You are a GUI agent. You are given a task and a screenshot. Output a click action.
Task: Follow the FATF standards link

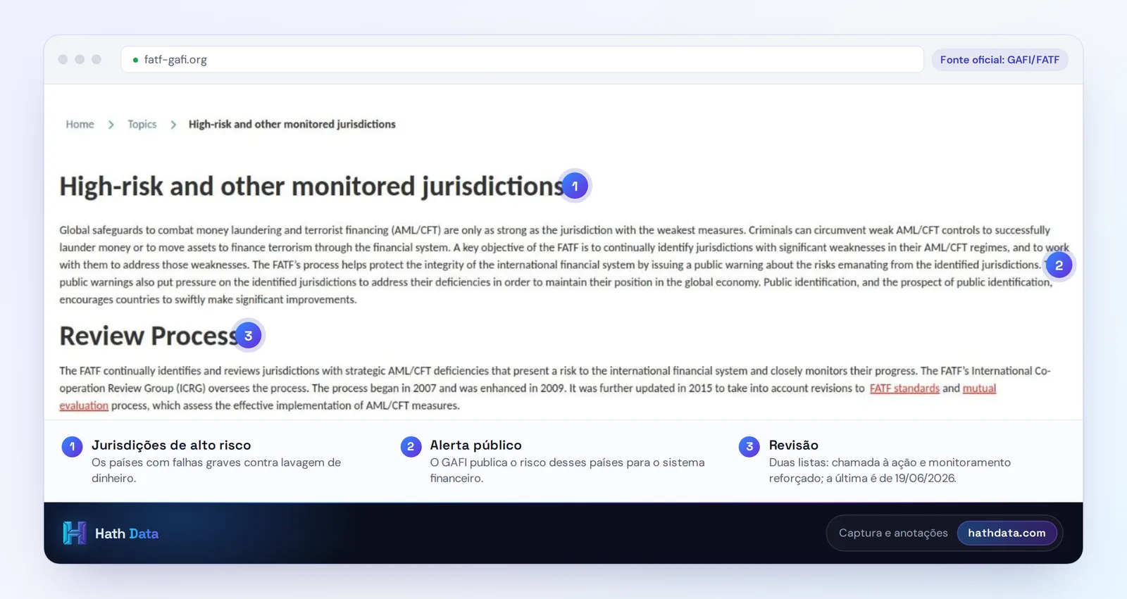pos(904,389)
